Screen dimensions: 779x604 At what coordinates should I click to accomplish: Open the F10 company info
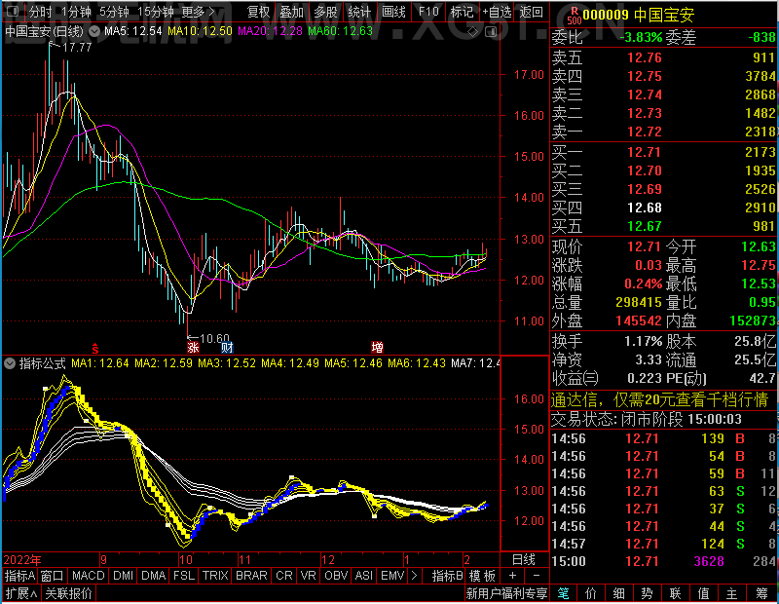click(x=428, y=12)
